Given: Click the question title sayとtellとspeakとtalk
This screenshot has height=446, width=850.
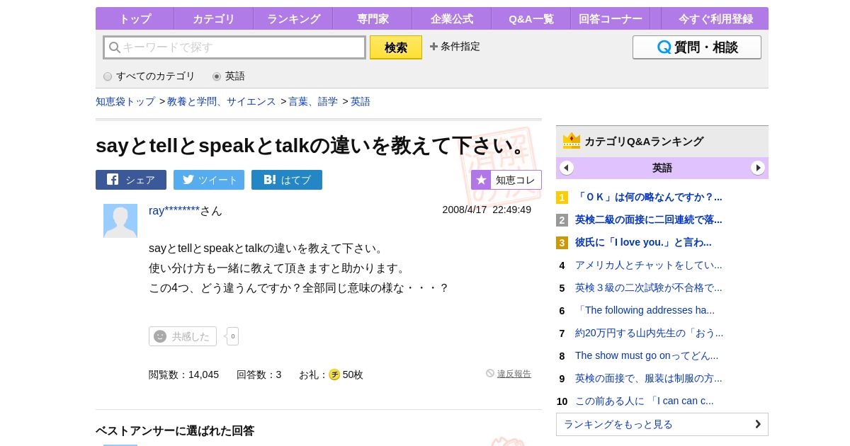Looking at the screenshot, I should [x=313, y=145].
